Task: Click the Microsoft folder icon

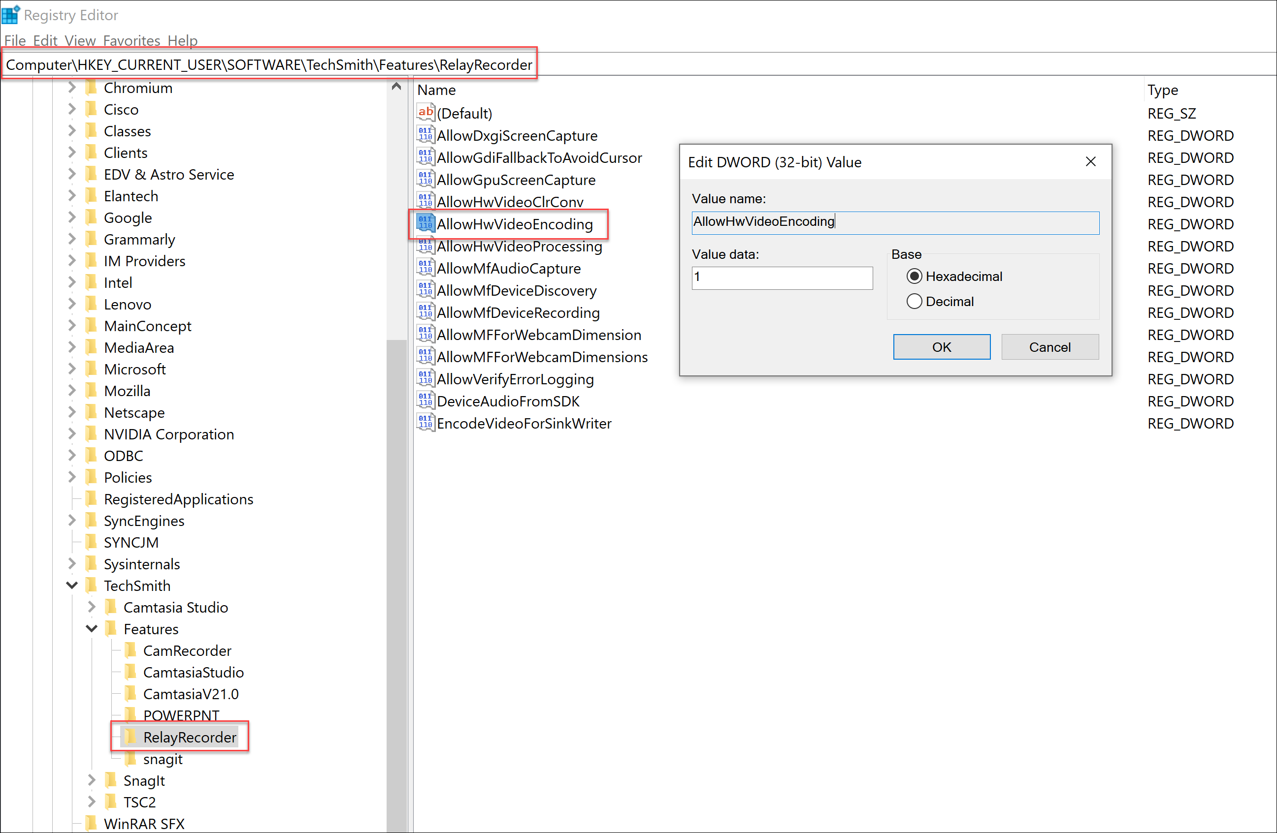Action: coord(91,368)
